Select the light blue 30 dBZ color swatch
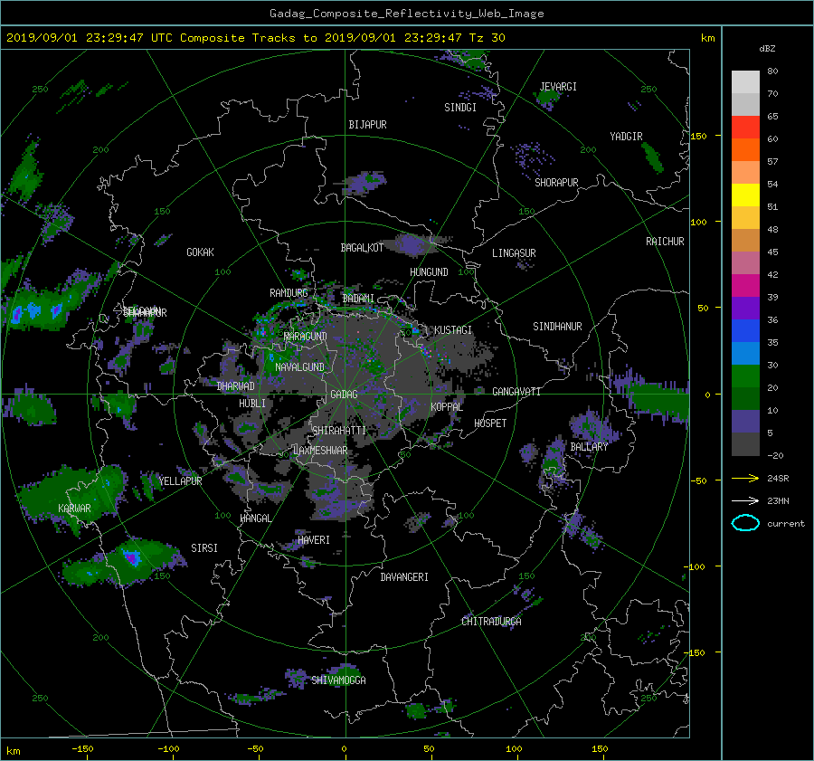 pos(745,353)
